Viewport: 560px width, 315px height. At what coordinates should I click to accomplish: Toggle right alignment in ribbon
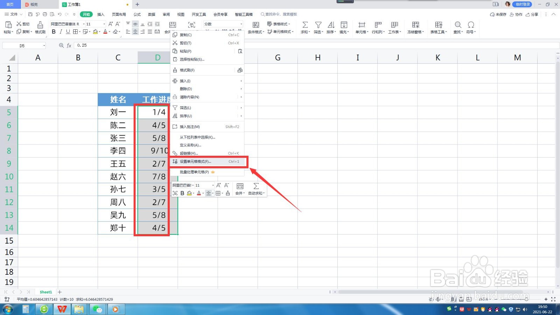[x=142, y=32]
